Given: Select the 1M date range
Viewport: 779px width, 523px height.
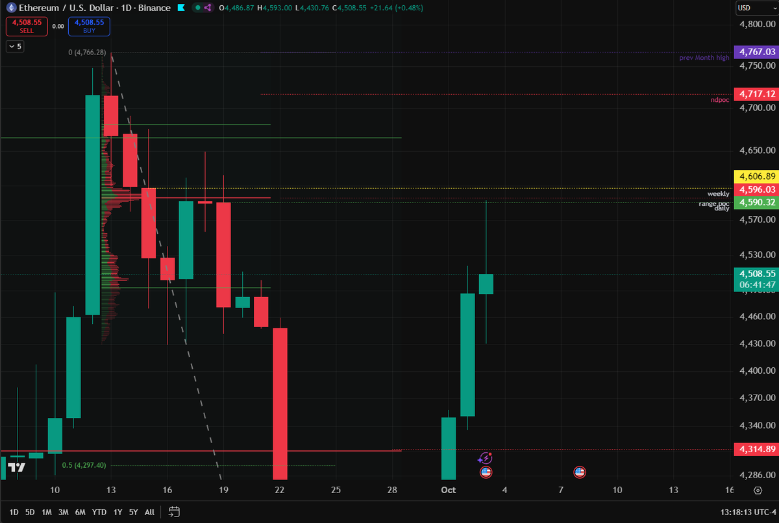Looking at the screenshot, I should [47, 512].
